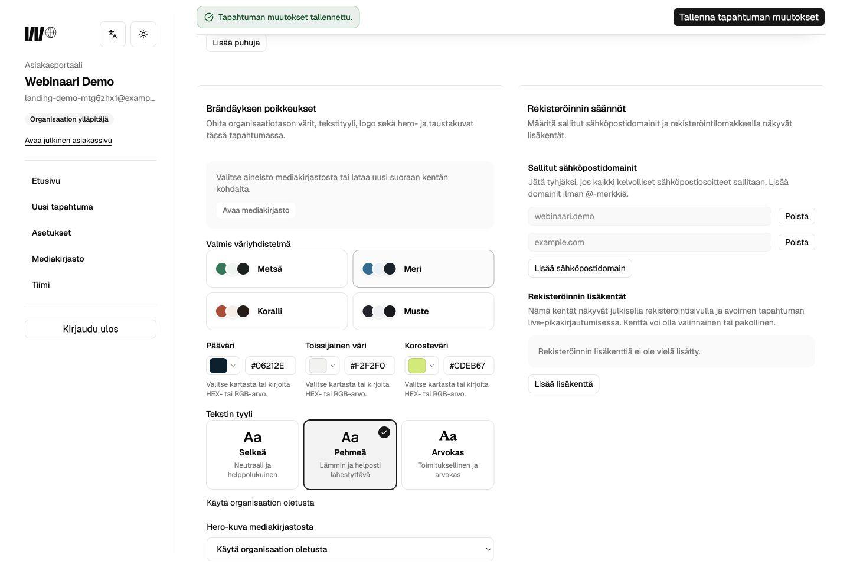850x567 pixels.
Task: Click the Rekisteröinnin säännöt heading
Action: [x=577, y=109]
